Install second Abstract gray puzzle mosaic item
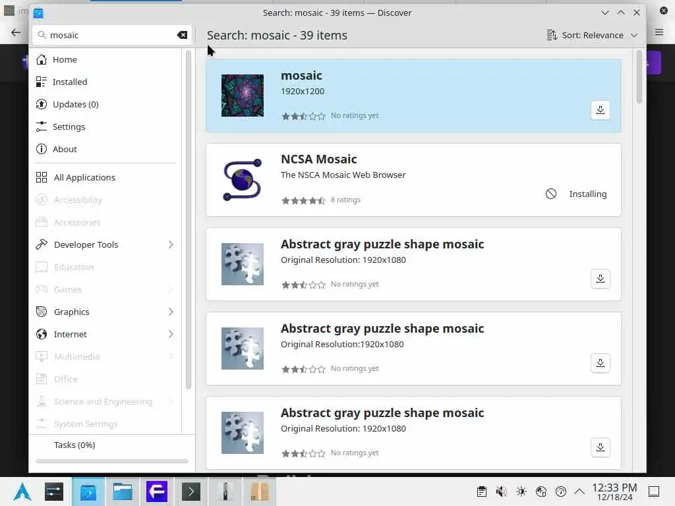Viewport: 675px width, 506px height. pos(600,363)
